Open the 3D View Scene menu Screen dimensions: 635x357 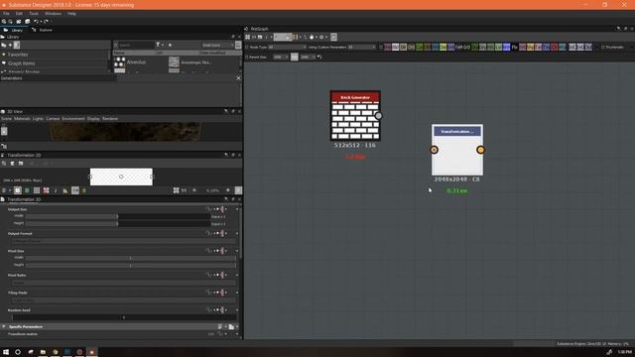point(7,119)
